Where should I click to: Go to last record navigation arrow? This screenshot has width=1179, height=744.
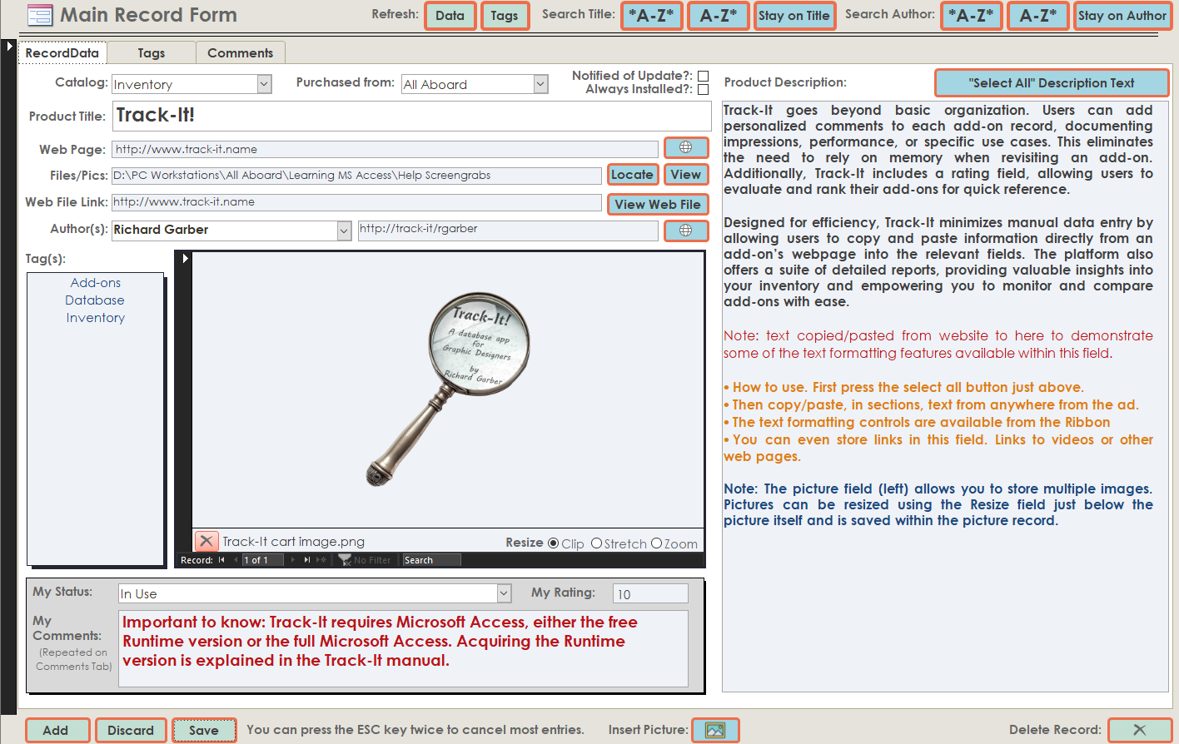coord(306,560)
